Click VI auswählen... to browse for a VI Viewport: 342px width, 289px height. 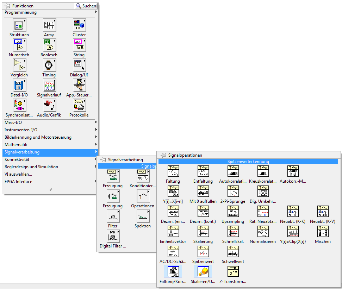18,174
